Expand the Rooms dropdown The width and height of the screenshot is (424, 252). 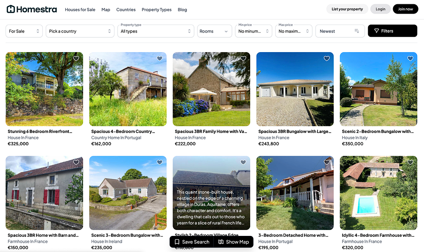tap(215, 31)
